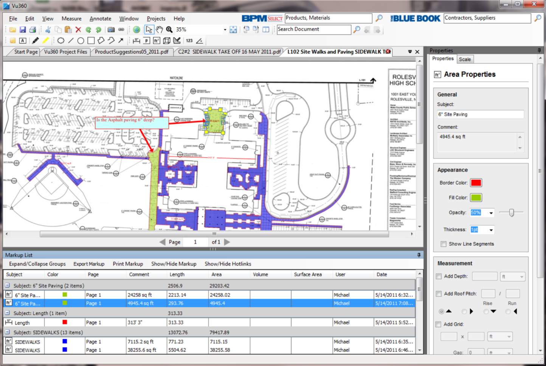Open the zoom percentage dropdown
Screen dimensions: 546x366
(x=225, y=29)
